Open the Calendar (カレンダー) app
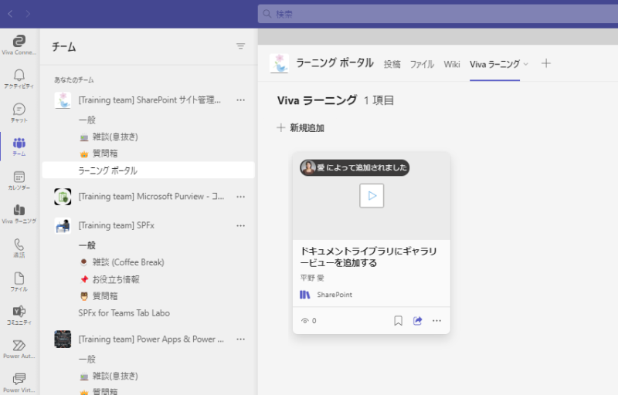 [x=19, y=181]
